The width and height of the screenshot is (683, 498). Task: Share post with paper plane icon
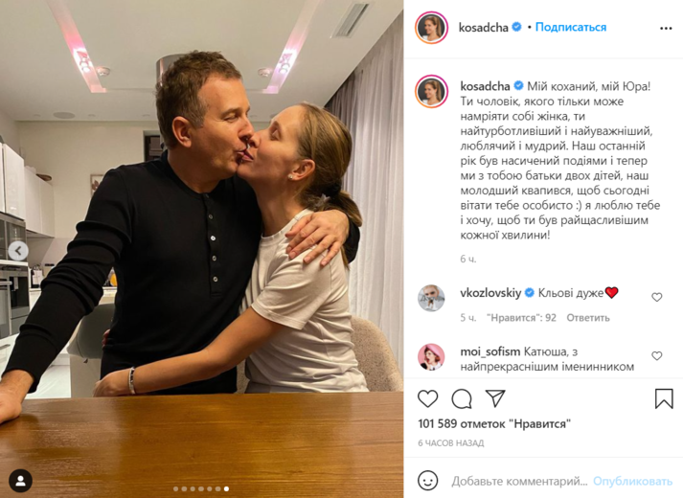pyautogui.click(x=495, y=398)
